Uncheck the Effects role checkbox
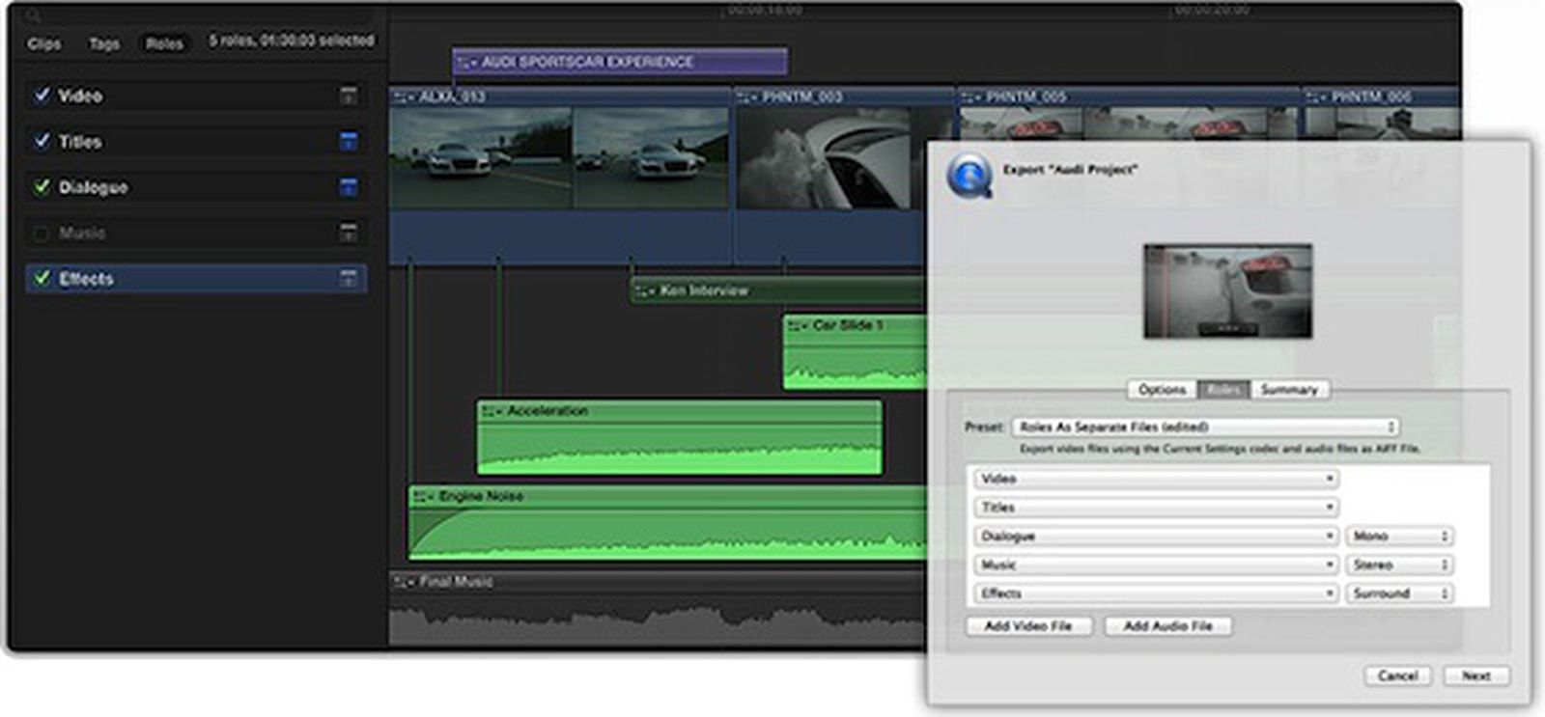Viewport: 1545px width, 717px height. click(42, 278)
